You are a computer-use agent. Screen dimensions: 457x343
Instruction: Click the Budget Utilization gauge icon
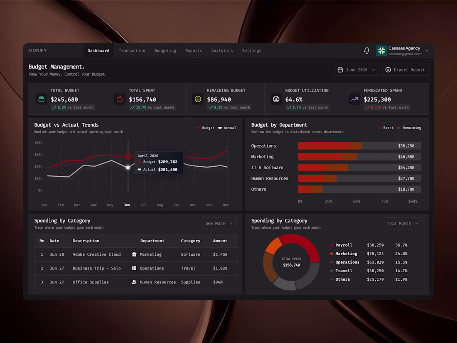[276, 99]
